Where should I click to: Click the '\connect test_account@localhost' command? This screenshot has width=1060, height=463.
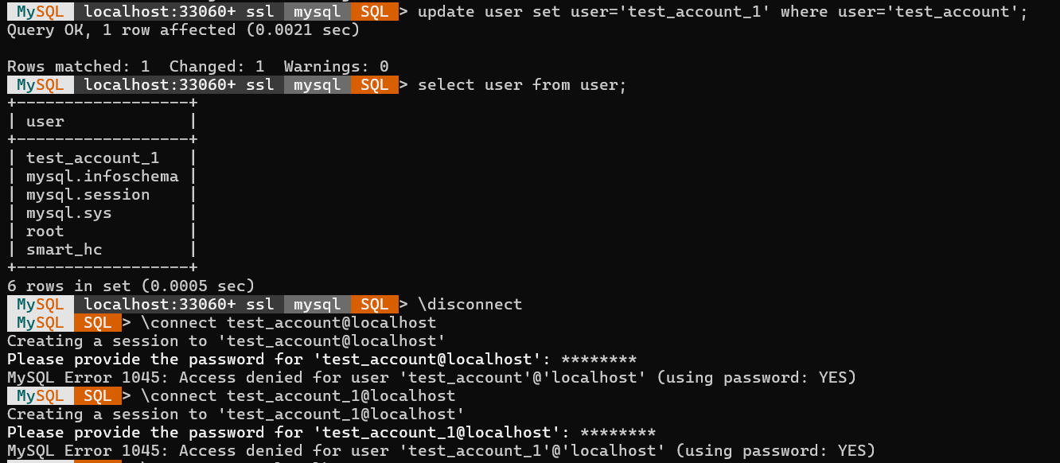click(288, 322)
